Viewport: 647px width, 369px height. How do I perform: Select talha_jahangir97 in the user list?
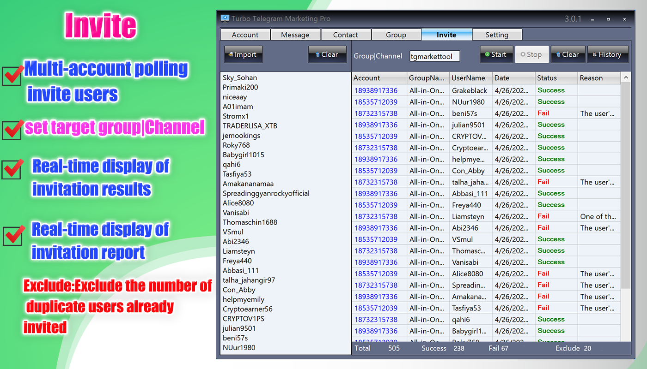(249, 280)
